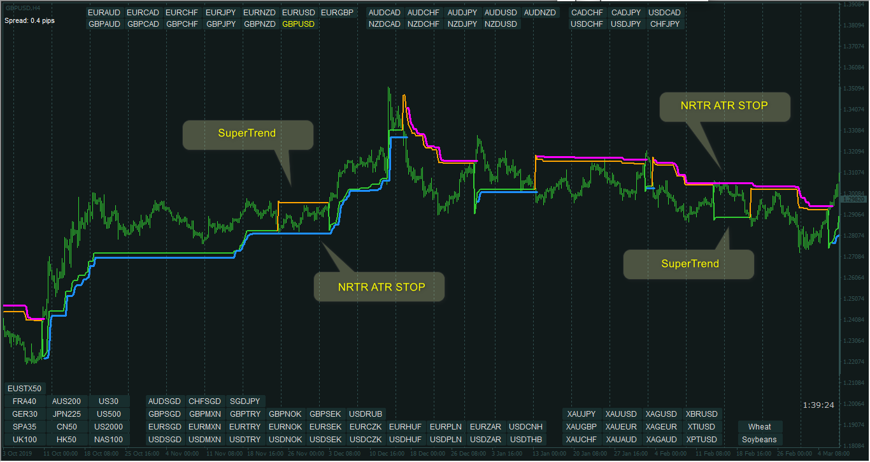The image size is (870, 462).
Task: Open XBRUSD Brent oil chart
Action: (702, 414)
